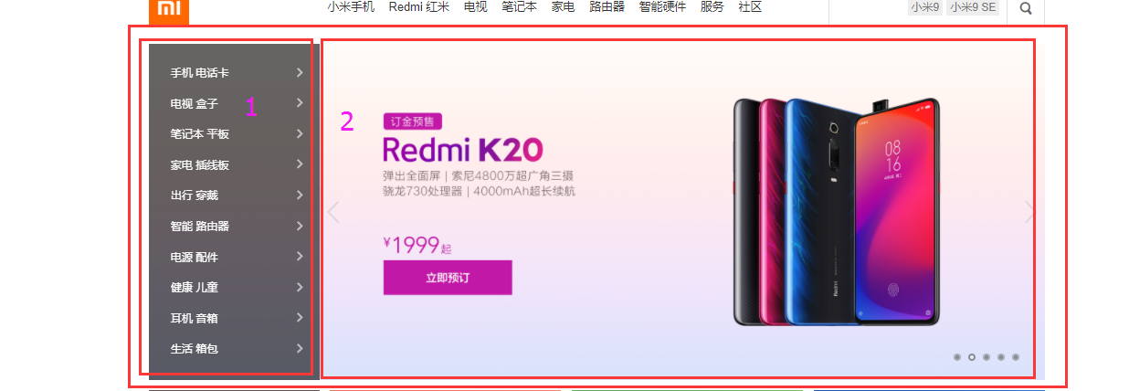Select the last carousel indicator dot

[1016, 357]
